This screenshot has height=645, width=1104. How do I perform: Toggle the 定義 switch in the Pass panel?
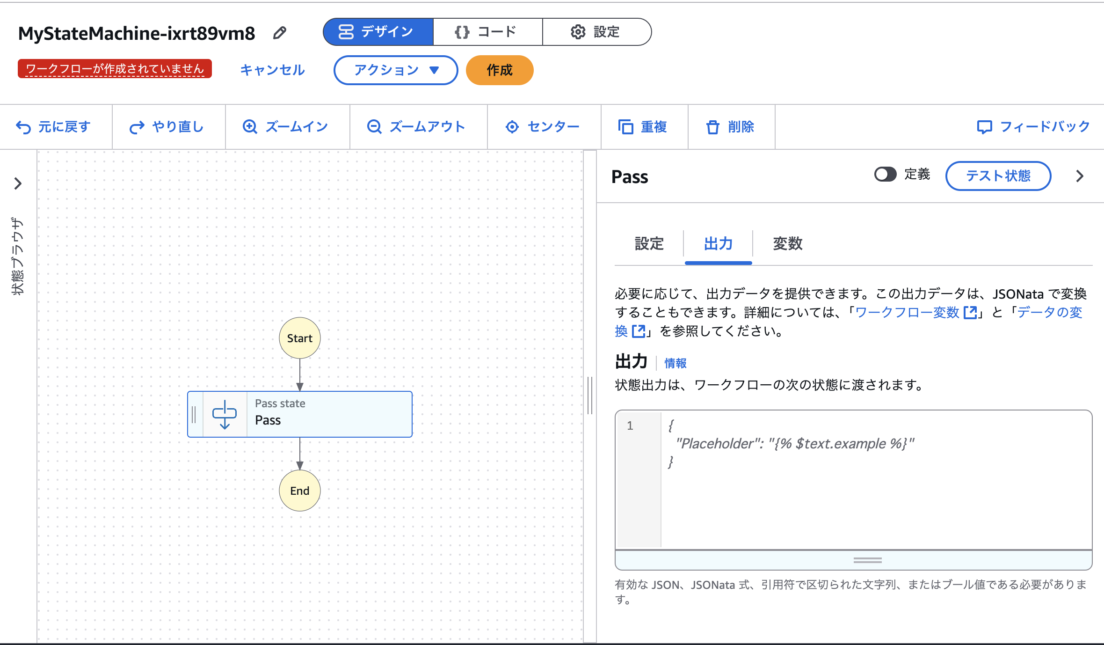[x=885, y=174]
